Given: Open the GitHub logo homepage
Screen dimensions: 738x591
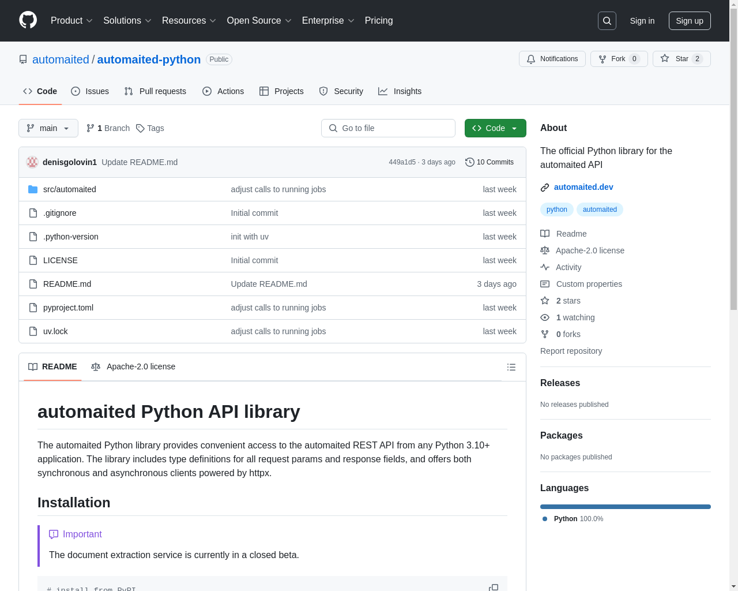Looking at the screenshot, I should (28, 20).
